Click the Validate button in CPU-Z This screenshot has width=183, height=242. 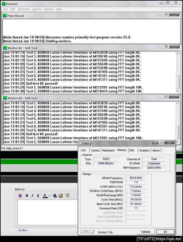(145, 232)
